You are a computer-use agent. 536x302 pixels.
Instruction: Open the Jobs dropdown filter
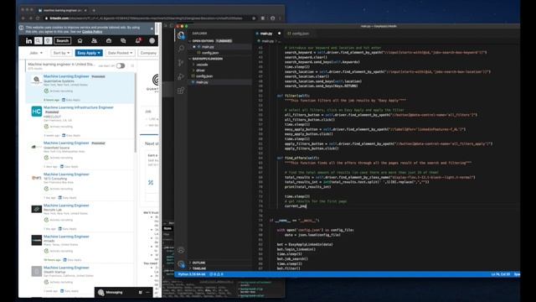click(x=36, y=53)
